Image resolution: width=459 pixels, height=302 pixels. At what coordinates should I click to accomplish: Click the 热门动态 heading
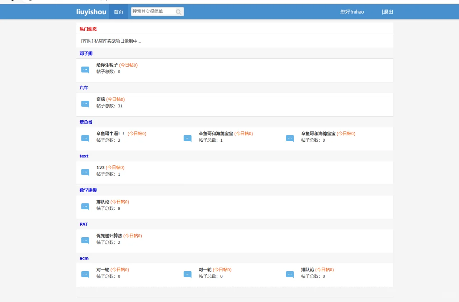coord(88,29)
